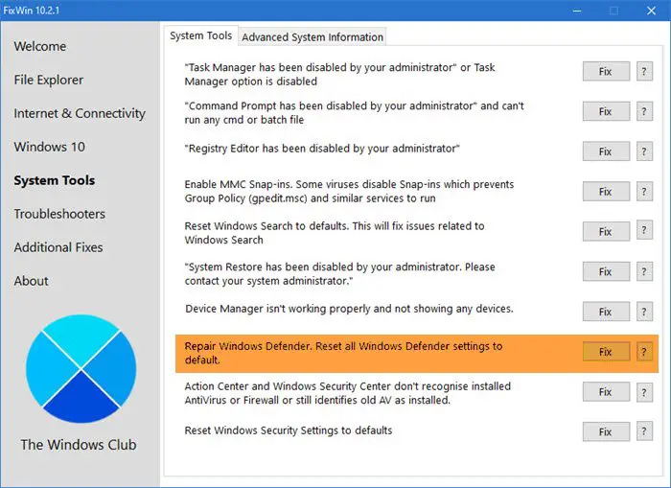Click Fix for Reset Windows Search
This screenshot has width=671, height=488.
(x=606, y=231)
